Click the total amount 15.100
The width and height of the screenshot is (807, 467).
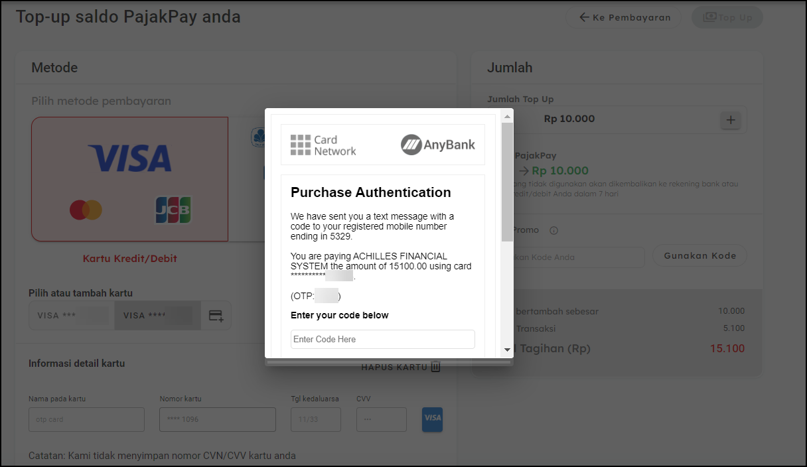point(727,348)
